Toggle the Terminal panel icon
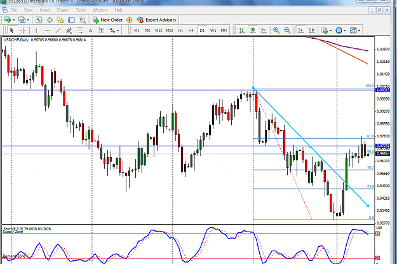 point(71,20)
